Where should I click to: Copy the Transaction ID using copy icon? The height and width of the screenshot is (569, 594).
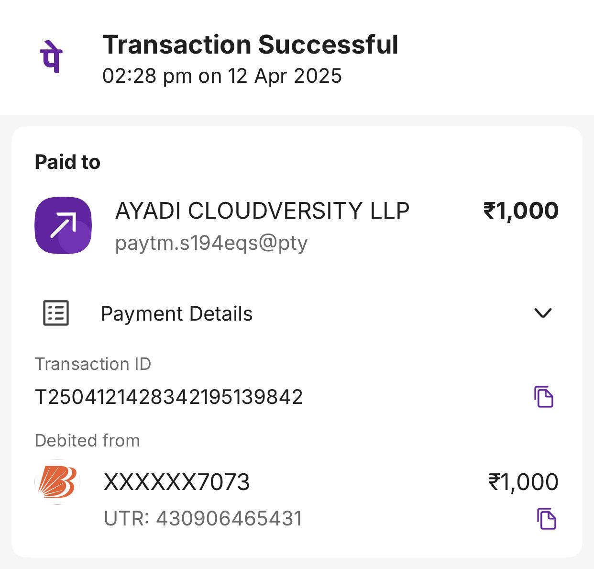[x=544, y=397]
